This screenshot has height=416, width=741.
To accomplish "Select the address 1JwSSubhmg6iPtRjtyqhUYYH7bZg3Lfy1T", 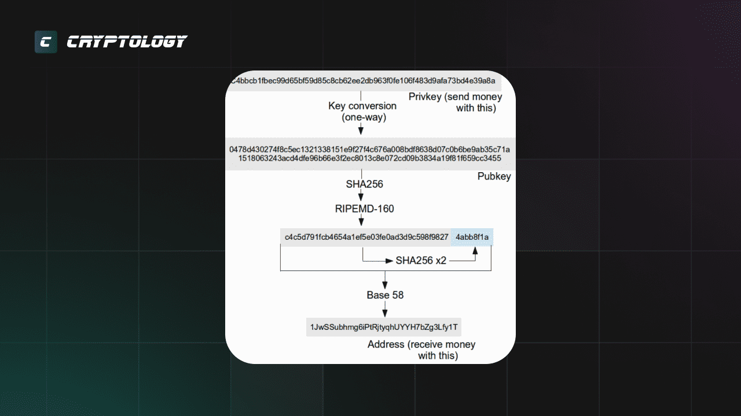I will coord(384,327).
